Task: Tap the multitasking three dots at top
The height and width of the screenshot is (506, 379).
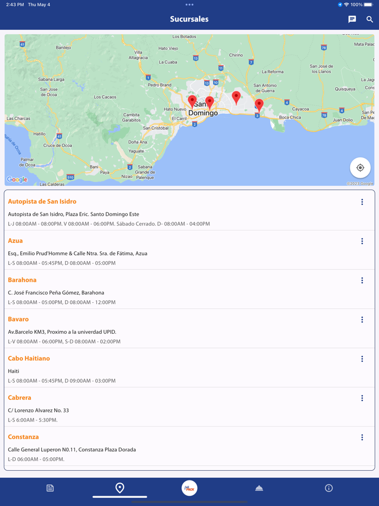Action: [190, 4]
